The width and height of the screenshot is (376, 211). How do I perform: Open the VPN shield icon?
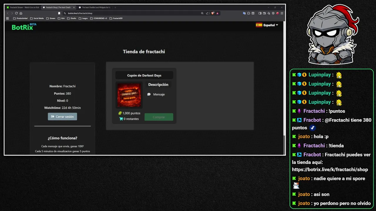tap(273, 13)
